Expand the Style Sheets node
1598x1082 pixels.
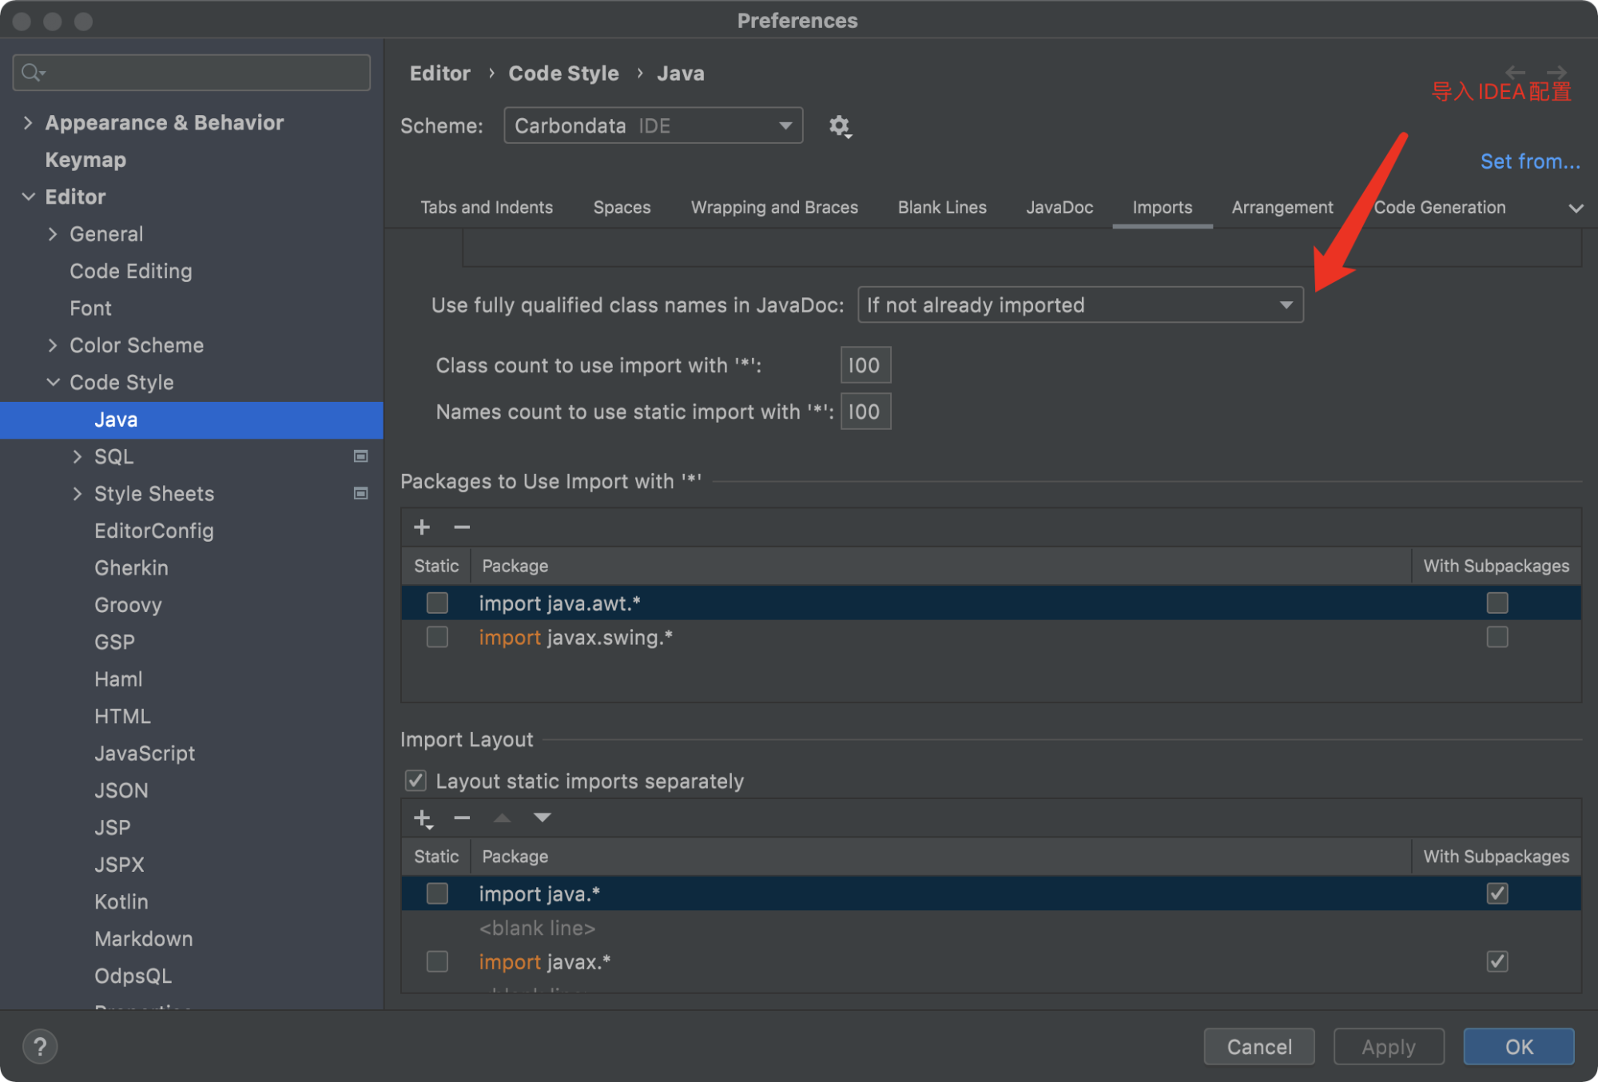[x=78, y=494]
